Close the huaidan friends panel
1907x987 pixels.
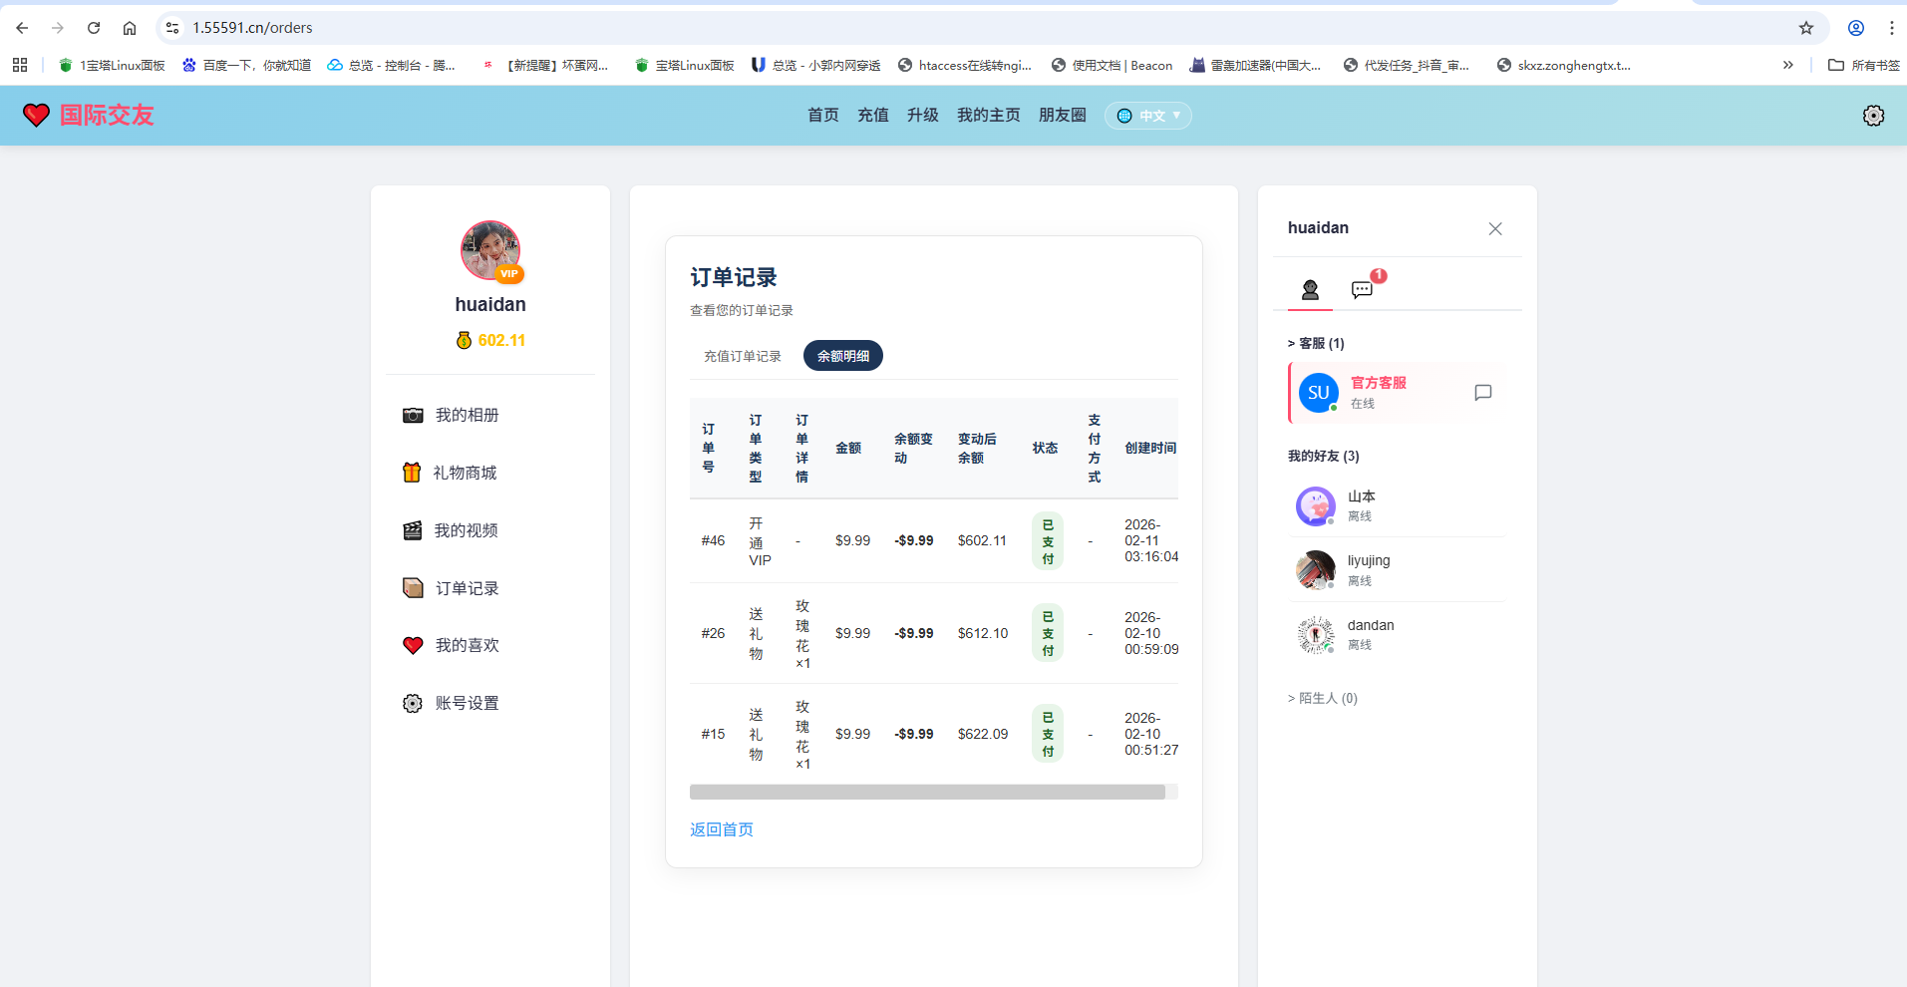coord(1494,228)
